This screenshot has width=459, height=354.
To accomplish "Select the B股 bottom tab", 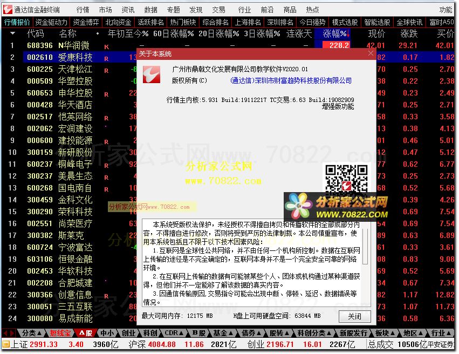I will point(199,333).
